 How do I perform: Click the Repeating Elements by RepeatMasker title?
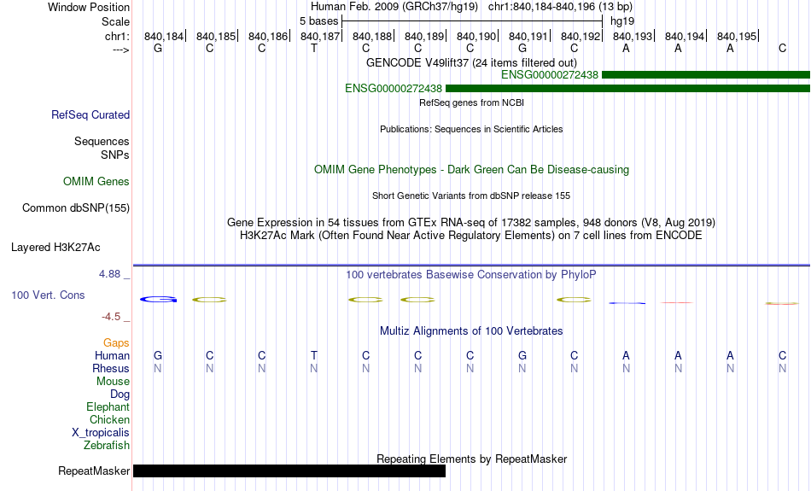(471, 459)
